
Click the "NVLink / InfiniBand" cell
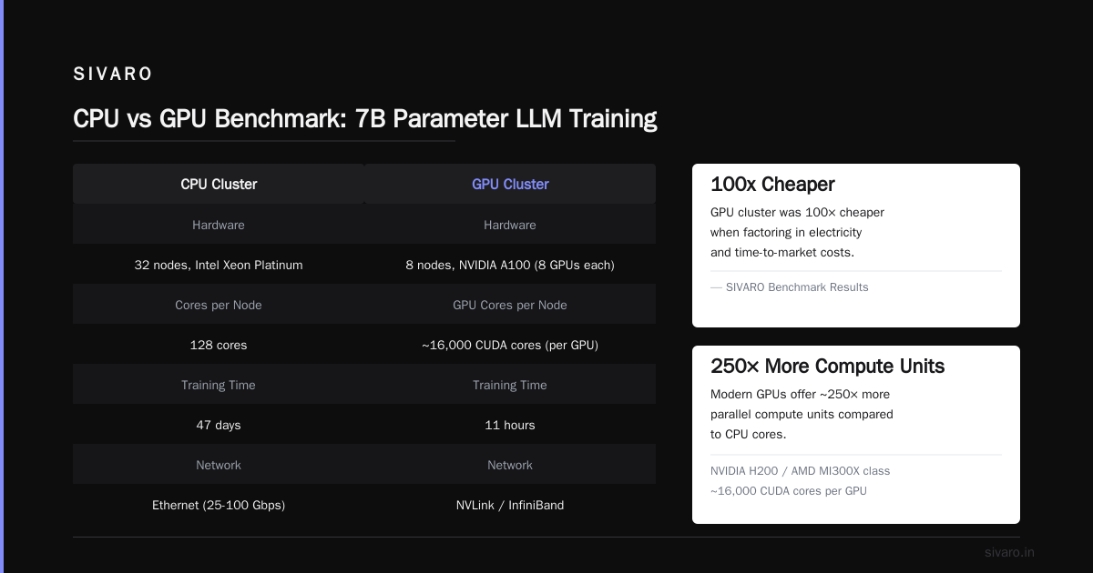(510, 505)
